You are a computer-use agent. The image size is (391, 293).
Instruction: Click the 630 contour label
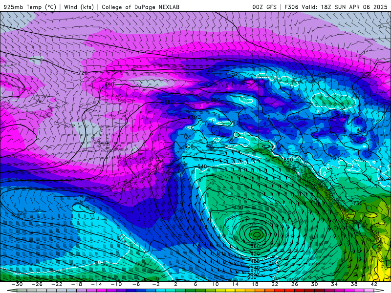pos(192,117)
